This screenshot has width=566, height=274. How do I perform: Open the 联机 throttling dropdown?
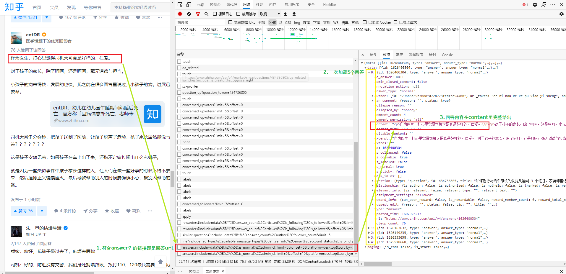click(x=270, y=14)
